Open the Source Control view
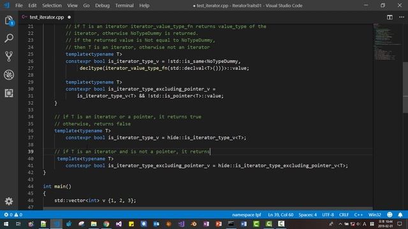The width and height of the screenshot is (408, 229). click(x=9, y=57)
